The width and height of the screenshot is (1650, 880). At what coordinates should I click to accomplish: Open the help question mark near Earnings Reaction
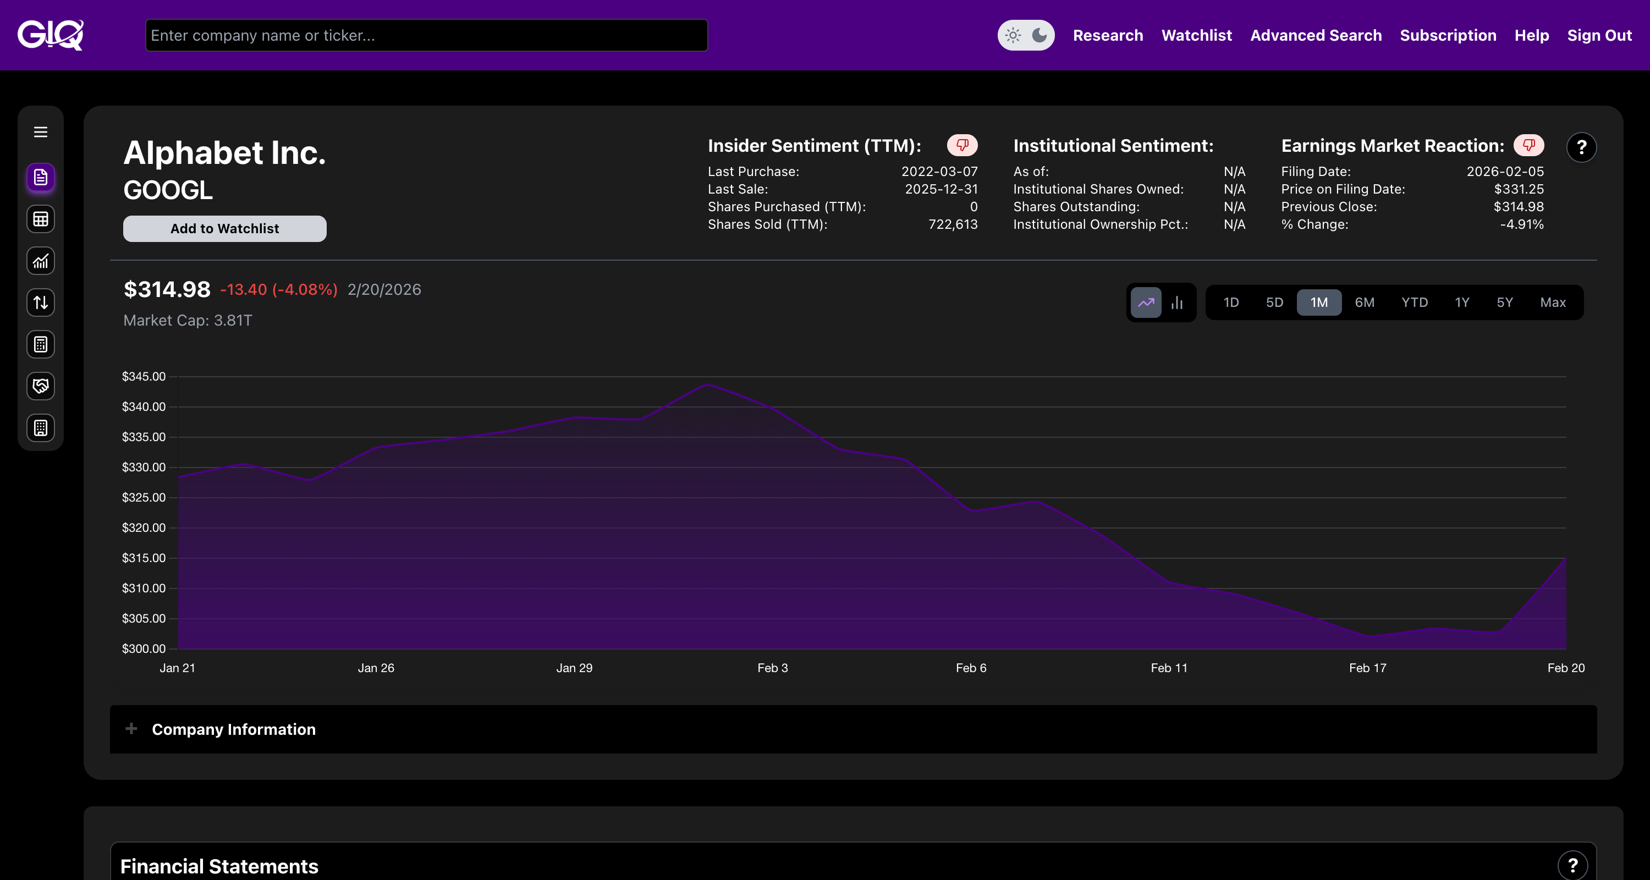click(x=1581, y=147)
